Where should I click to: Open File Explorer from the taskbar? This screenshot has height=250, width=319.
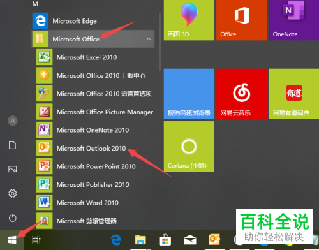(140, 240)
